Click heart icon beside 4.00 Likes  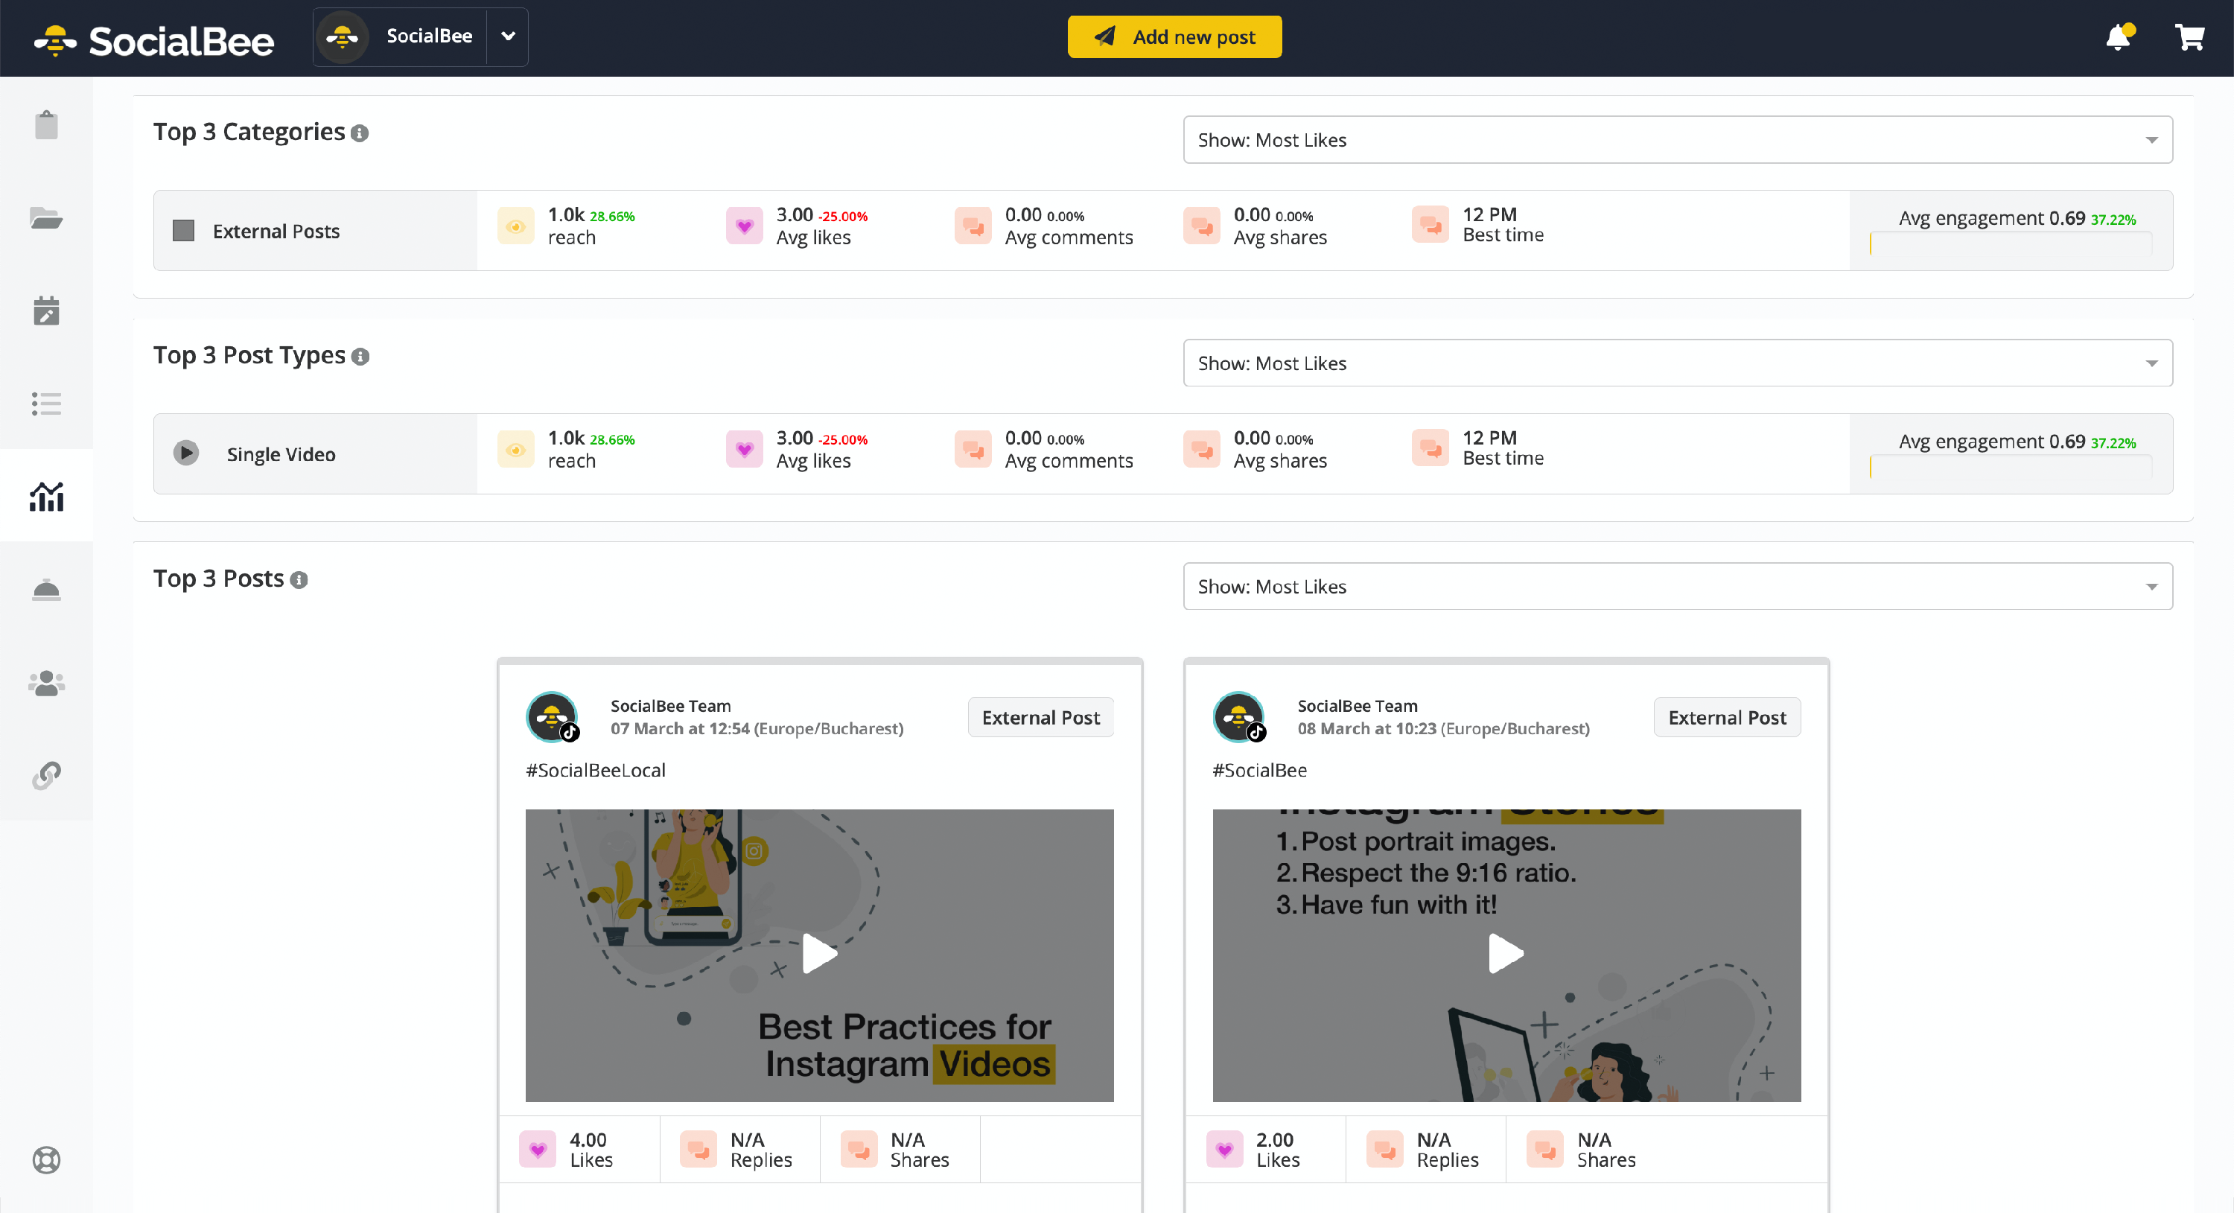(x=538, y=1150)
